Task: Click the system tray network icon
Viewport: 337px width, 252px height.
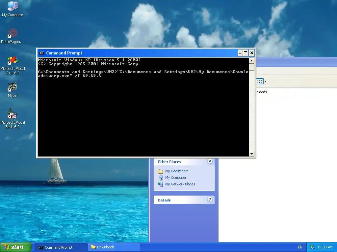Action: (313, 247)
